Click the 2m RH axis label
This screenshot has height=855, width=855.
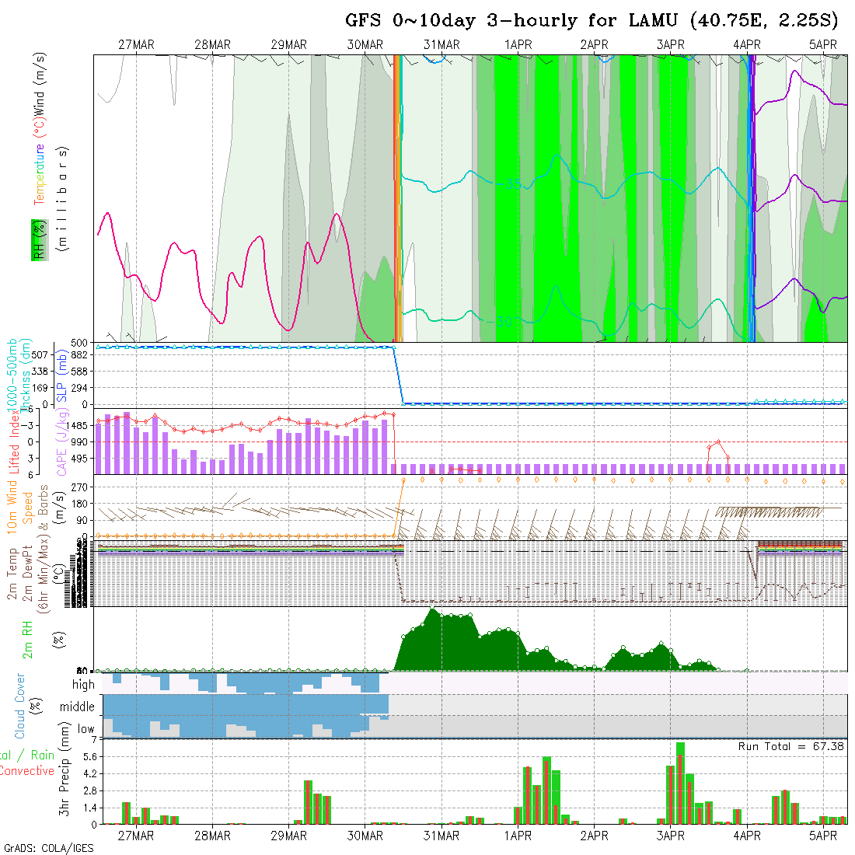[x=28, y=639]
